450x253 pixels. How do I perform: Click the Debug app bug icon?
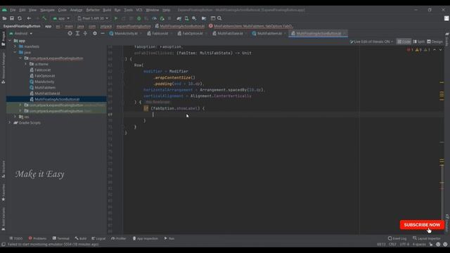139,18
